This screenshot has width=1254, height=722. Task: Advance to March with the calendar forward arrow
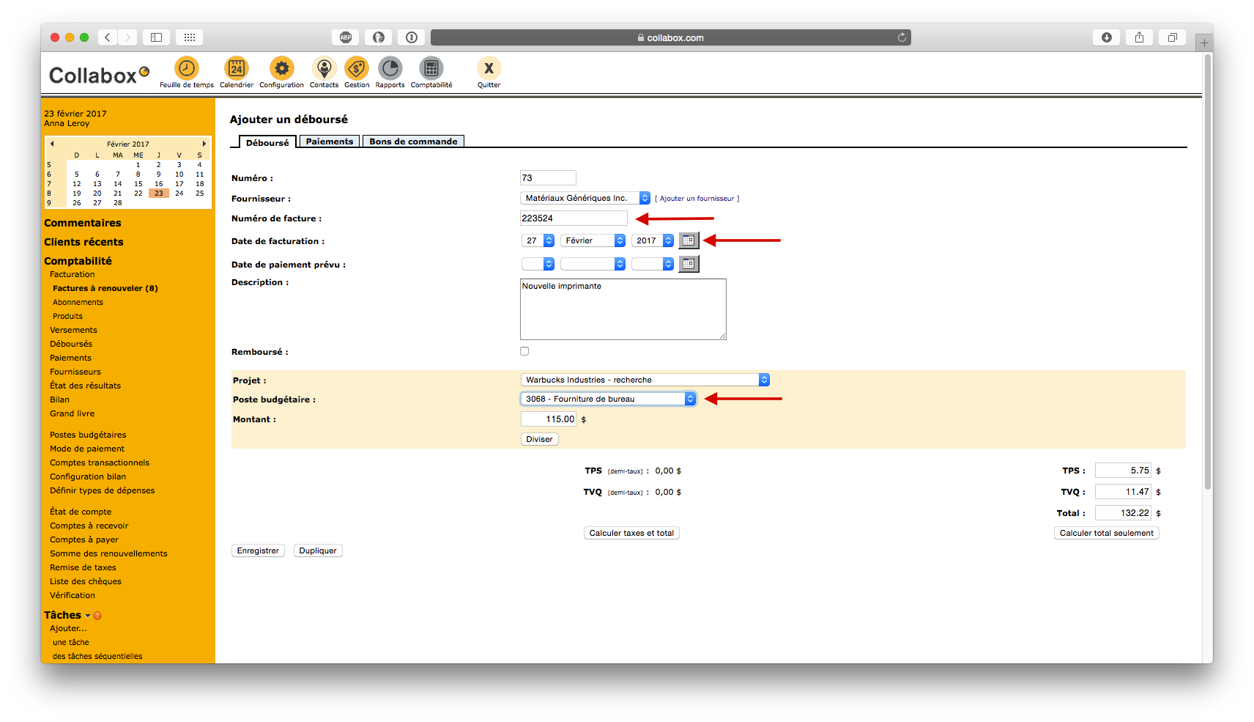[204, 144]
